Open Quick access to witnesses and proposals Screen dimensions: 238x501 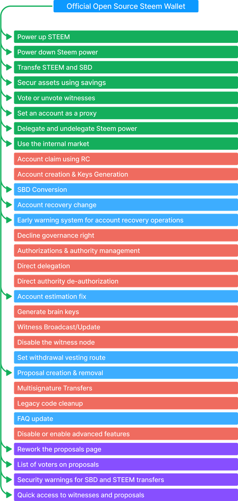(x=126, y=495)
